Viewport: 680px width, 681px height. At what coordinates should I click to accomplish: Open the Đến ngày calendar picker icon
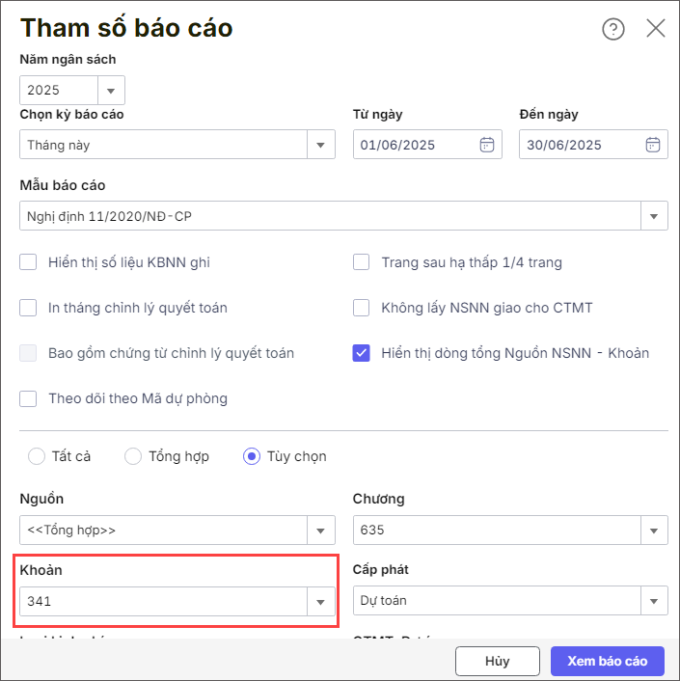click(x=653, y=146)
